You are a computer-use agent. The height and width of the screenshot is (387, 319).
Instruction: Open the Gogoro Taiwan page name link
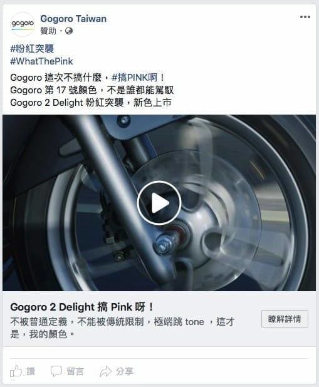point(73,19)
